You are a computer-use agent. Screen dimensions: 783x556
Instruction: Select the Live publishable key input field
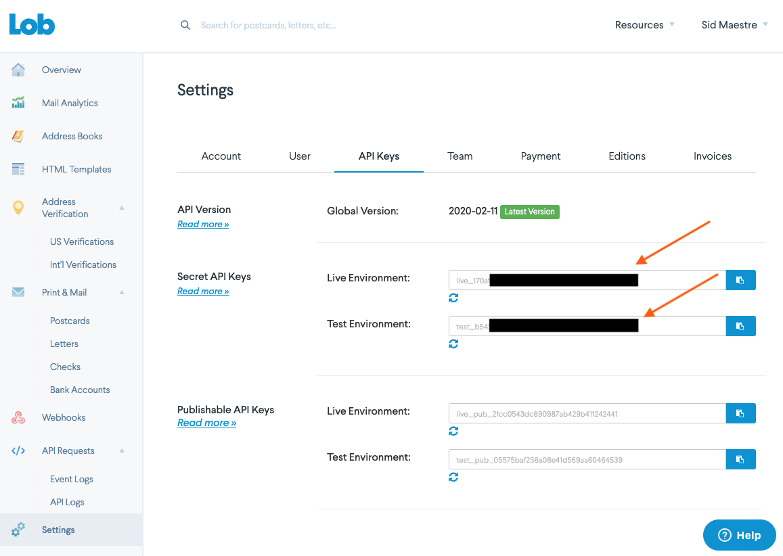587,413
